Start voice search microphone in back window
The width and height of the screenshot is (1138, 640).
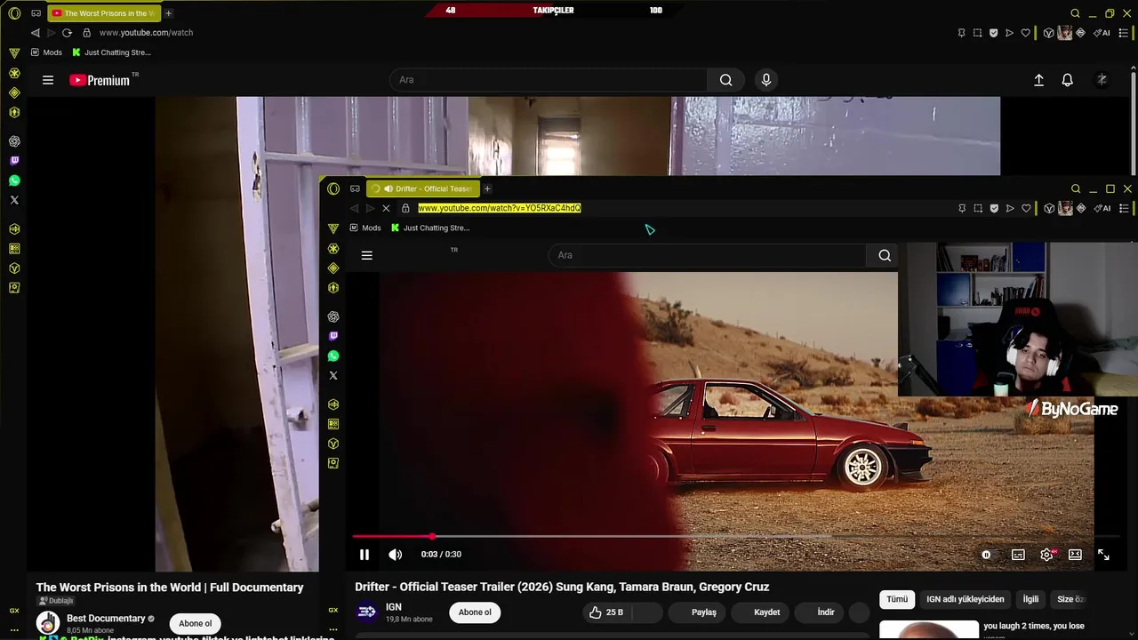766,80
